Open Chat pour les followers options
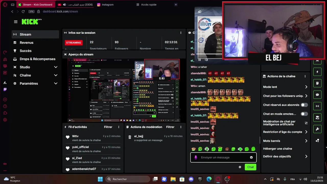Image resolution: width=327 pixels, height=184 pixels. coord(285,96)
